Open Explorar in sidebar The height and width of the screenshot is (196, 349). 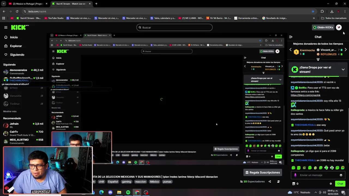point(13,46)
